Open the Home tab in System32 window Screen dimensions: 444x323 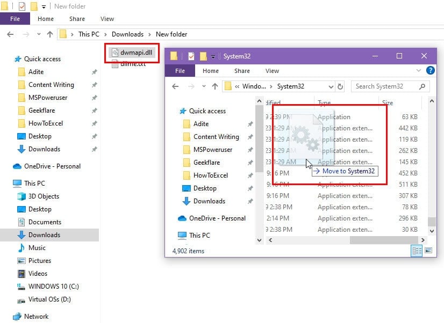click(x=210, y=71)
